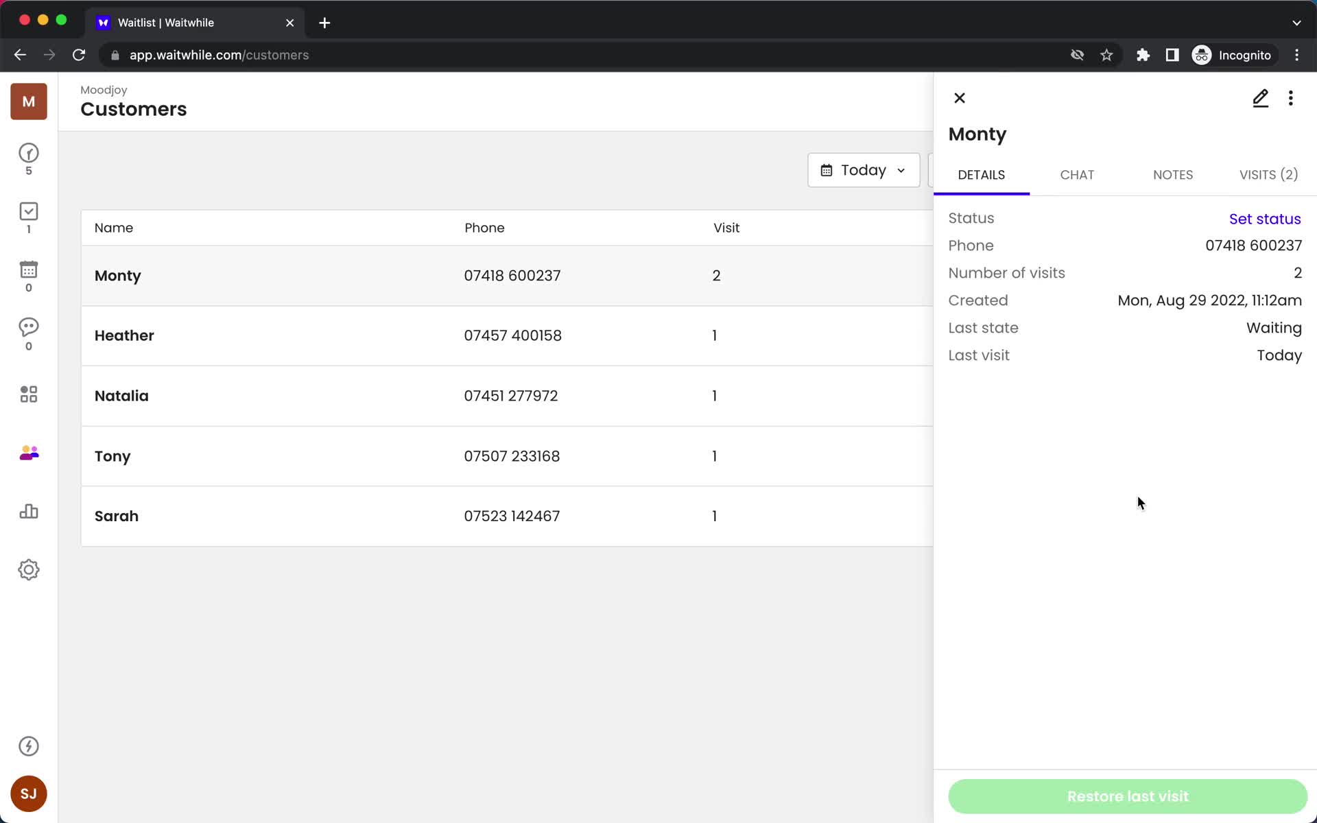Select the chat/messages sidebar icon

(x=28, y=329)
